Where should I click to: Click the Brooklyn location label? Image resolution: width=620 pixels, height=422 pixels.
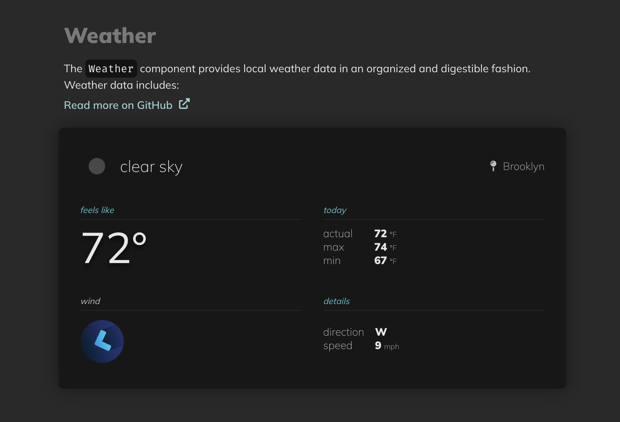(x=523, y=166)
